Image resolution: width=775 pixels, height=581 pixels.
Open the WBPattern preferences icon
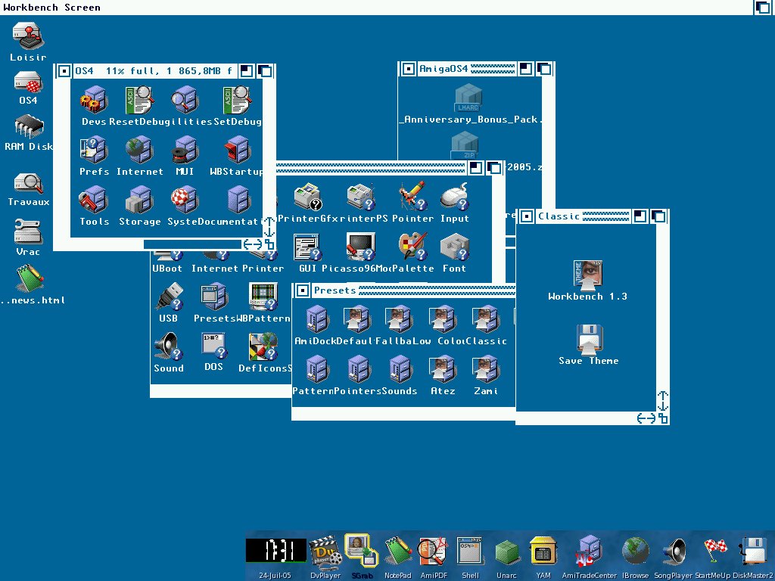263,297
